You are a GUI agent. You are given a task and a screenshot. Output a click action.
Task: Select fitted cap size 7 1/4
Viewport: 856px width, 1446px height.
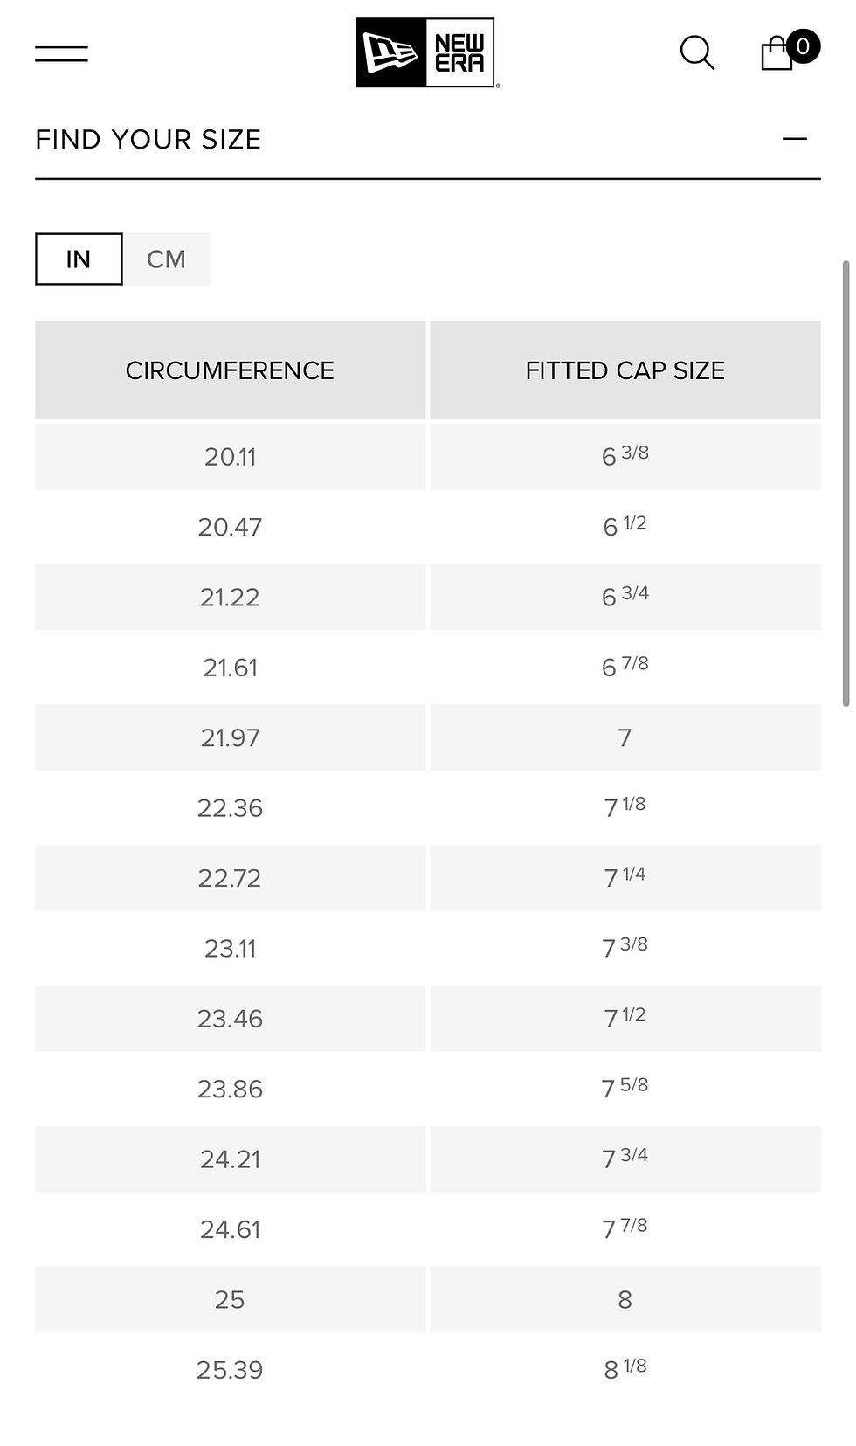pyautogui.click(x=625, y=878)
